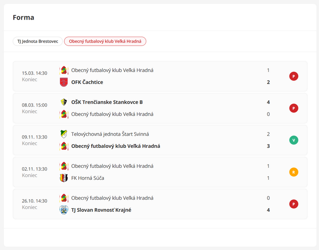This screenshot has height=250, width=319.
Task: Click Štart Svinná team crest icon
Action: pyautogui.click(x=64, y=134)
